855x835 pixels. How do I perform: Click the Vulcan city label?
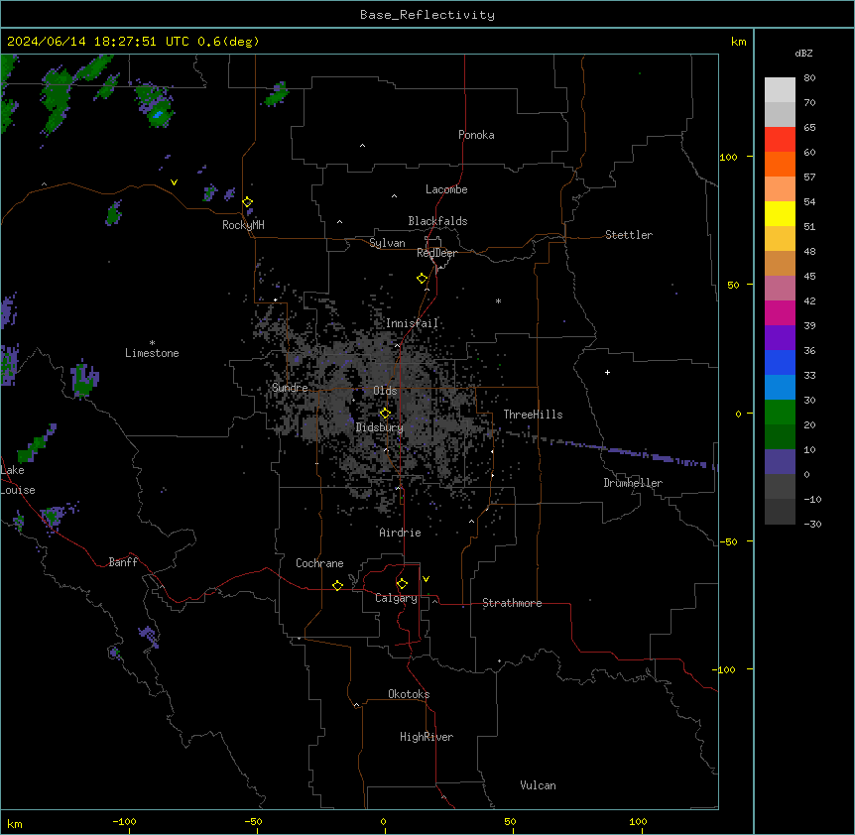tap(539, 785)
